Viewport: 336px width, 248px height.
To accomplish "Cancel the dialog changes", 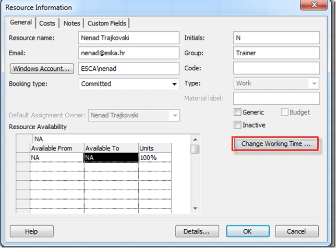I will pyautogui.click(x=296, y=231).
